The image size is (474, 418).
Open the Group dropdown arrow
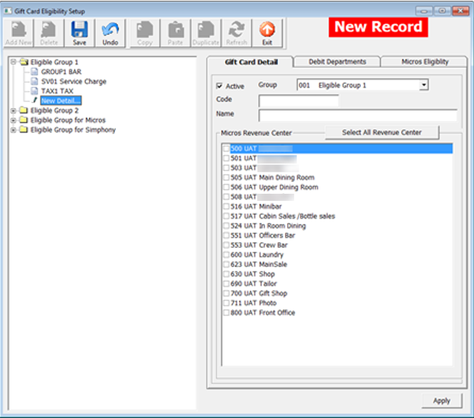point(424,85)
